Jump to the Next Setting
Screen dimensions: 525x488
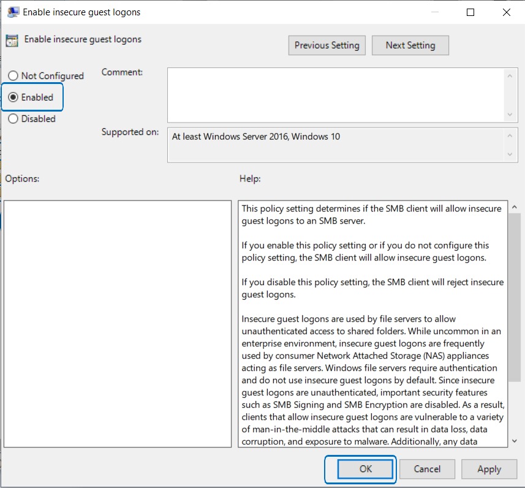click(x=410, y=45)
